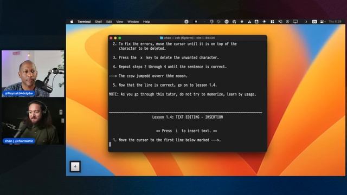Viewport: 347px width, 195px height.
Task: Open the Apple menu
Action: 72,22
